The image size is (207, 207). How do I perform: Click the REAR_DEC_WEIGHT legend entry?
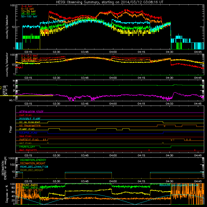pos(32,170)
